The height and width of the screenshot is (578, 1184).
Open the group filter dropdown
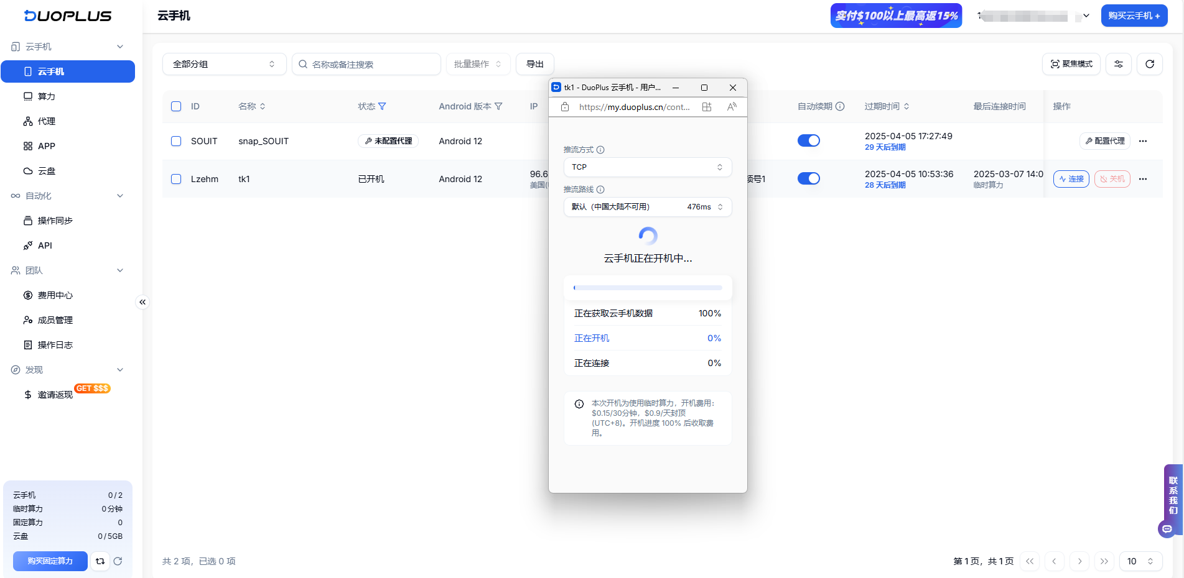(224, 64)
